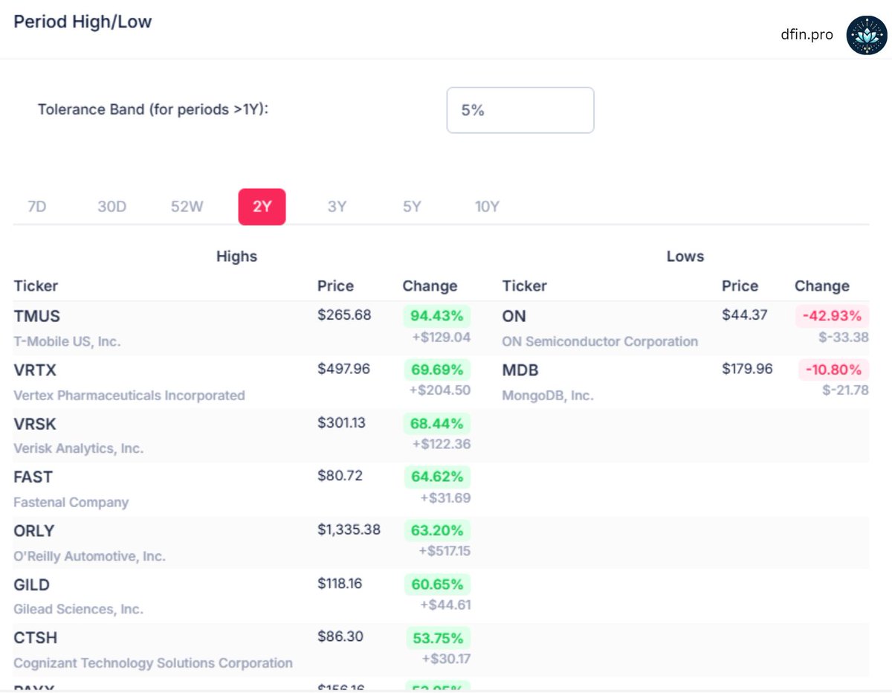Click the Tolerance Band percentage input field
Image resolution: width=892 pixels, height=693 pixels.
pos(520,109)
